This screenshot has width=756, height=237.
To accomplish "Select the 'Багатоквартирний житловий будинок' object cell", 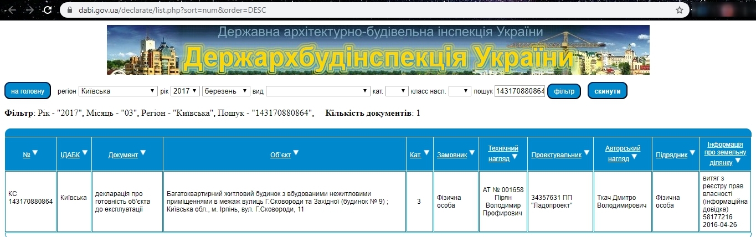I will [x=285, y=202].
